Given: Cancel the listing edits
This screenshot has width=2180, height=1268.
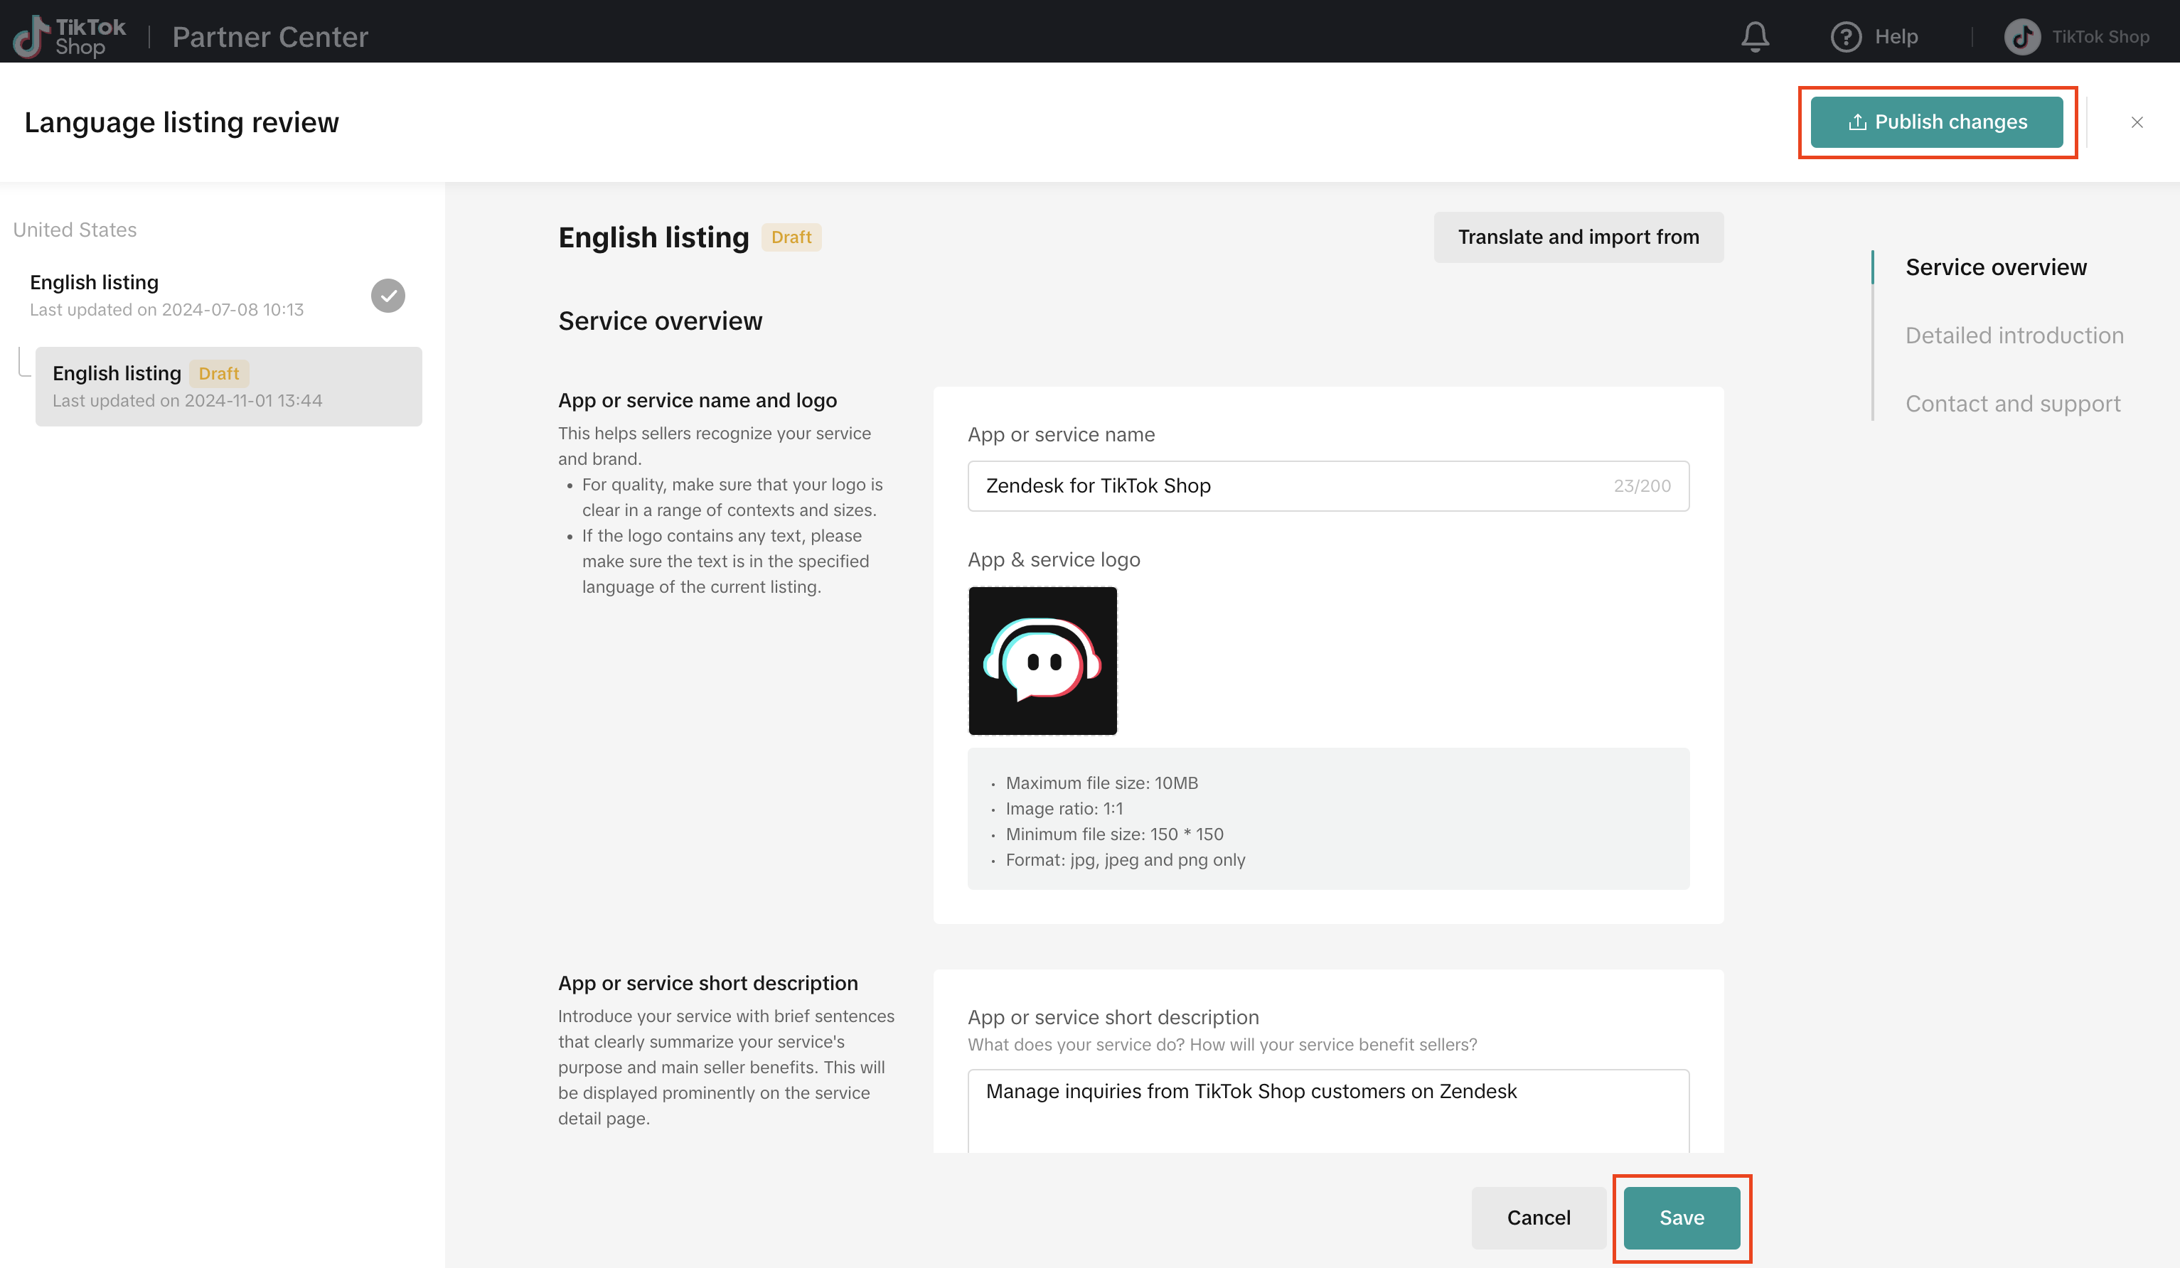Looking at the screenshot, I should pyautogui.click(x=1538, y=1217).
